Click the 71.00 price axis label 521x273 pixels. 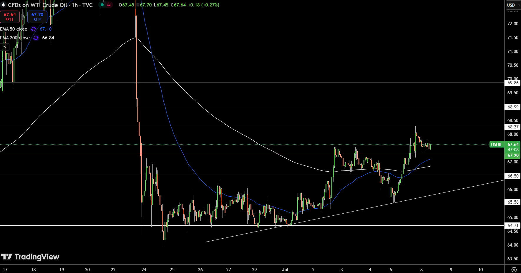513,51
